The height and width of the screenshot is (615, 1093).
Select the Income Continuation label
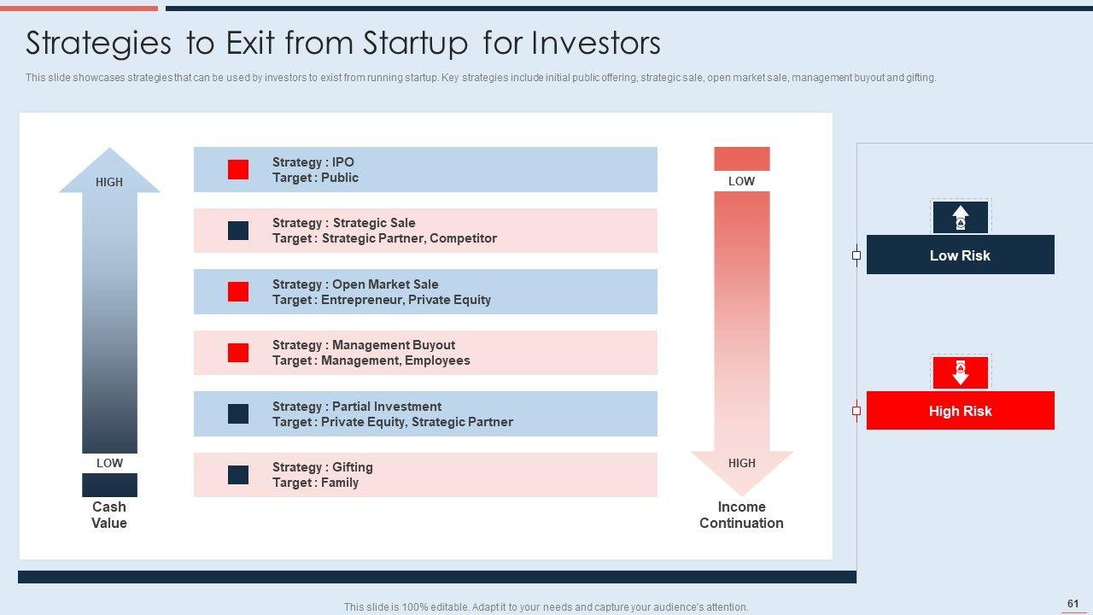pos(741,515)
